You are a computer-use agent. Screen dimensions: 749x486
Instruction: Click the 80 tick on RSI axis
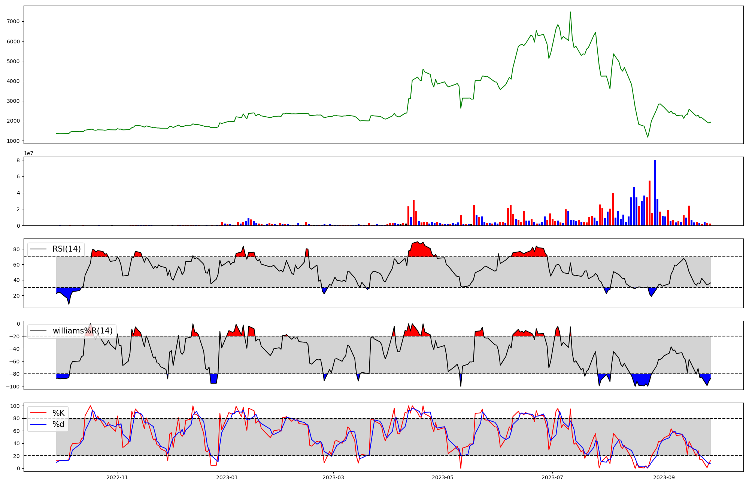pyautogui.click(x=17, y=249)
